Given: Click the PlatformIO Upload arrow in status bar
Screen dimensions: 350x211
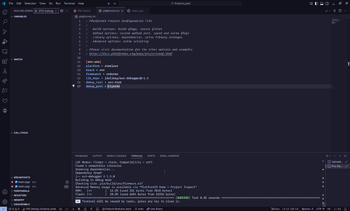Looking at the screenshot, I should (73, 209).
